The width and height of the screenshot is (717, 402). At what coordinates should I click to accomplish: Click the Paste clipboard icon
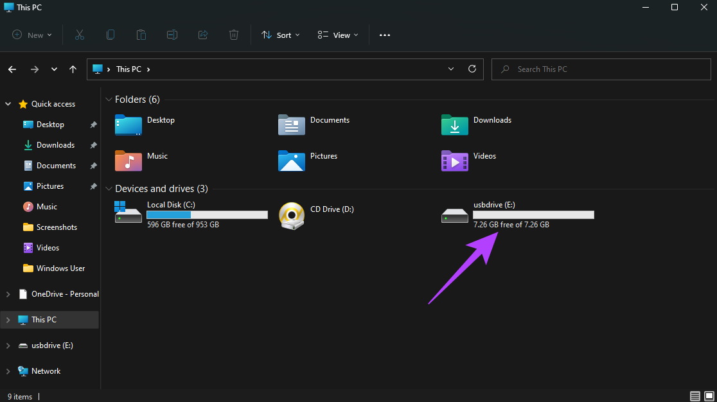click(141, 35)
